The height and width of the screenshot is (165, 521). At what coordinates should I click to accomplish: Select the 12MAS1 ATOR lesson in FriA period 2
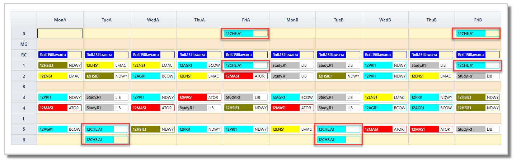click(246, 76)
